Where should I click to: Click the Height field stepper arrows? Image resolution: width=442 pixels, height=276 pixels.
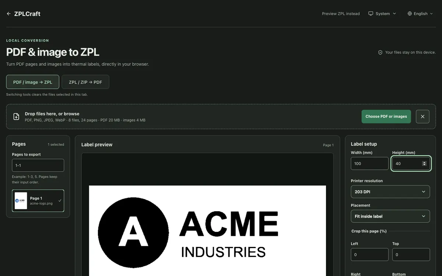(x=424, y=163)
